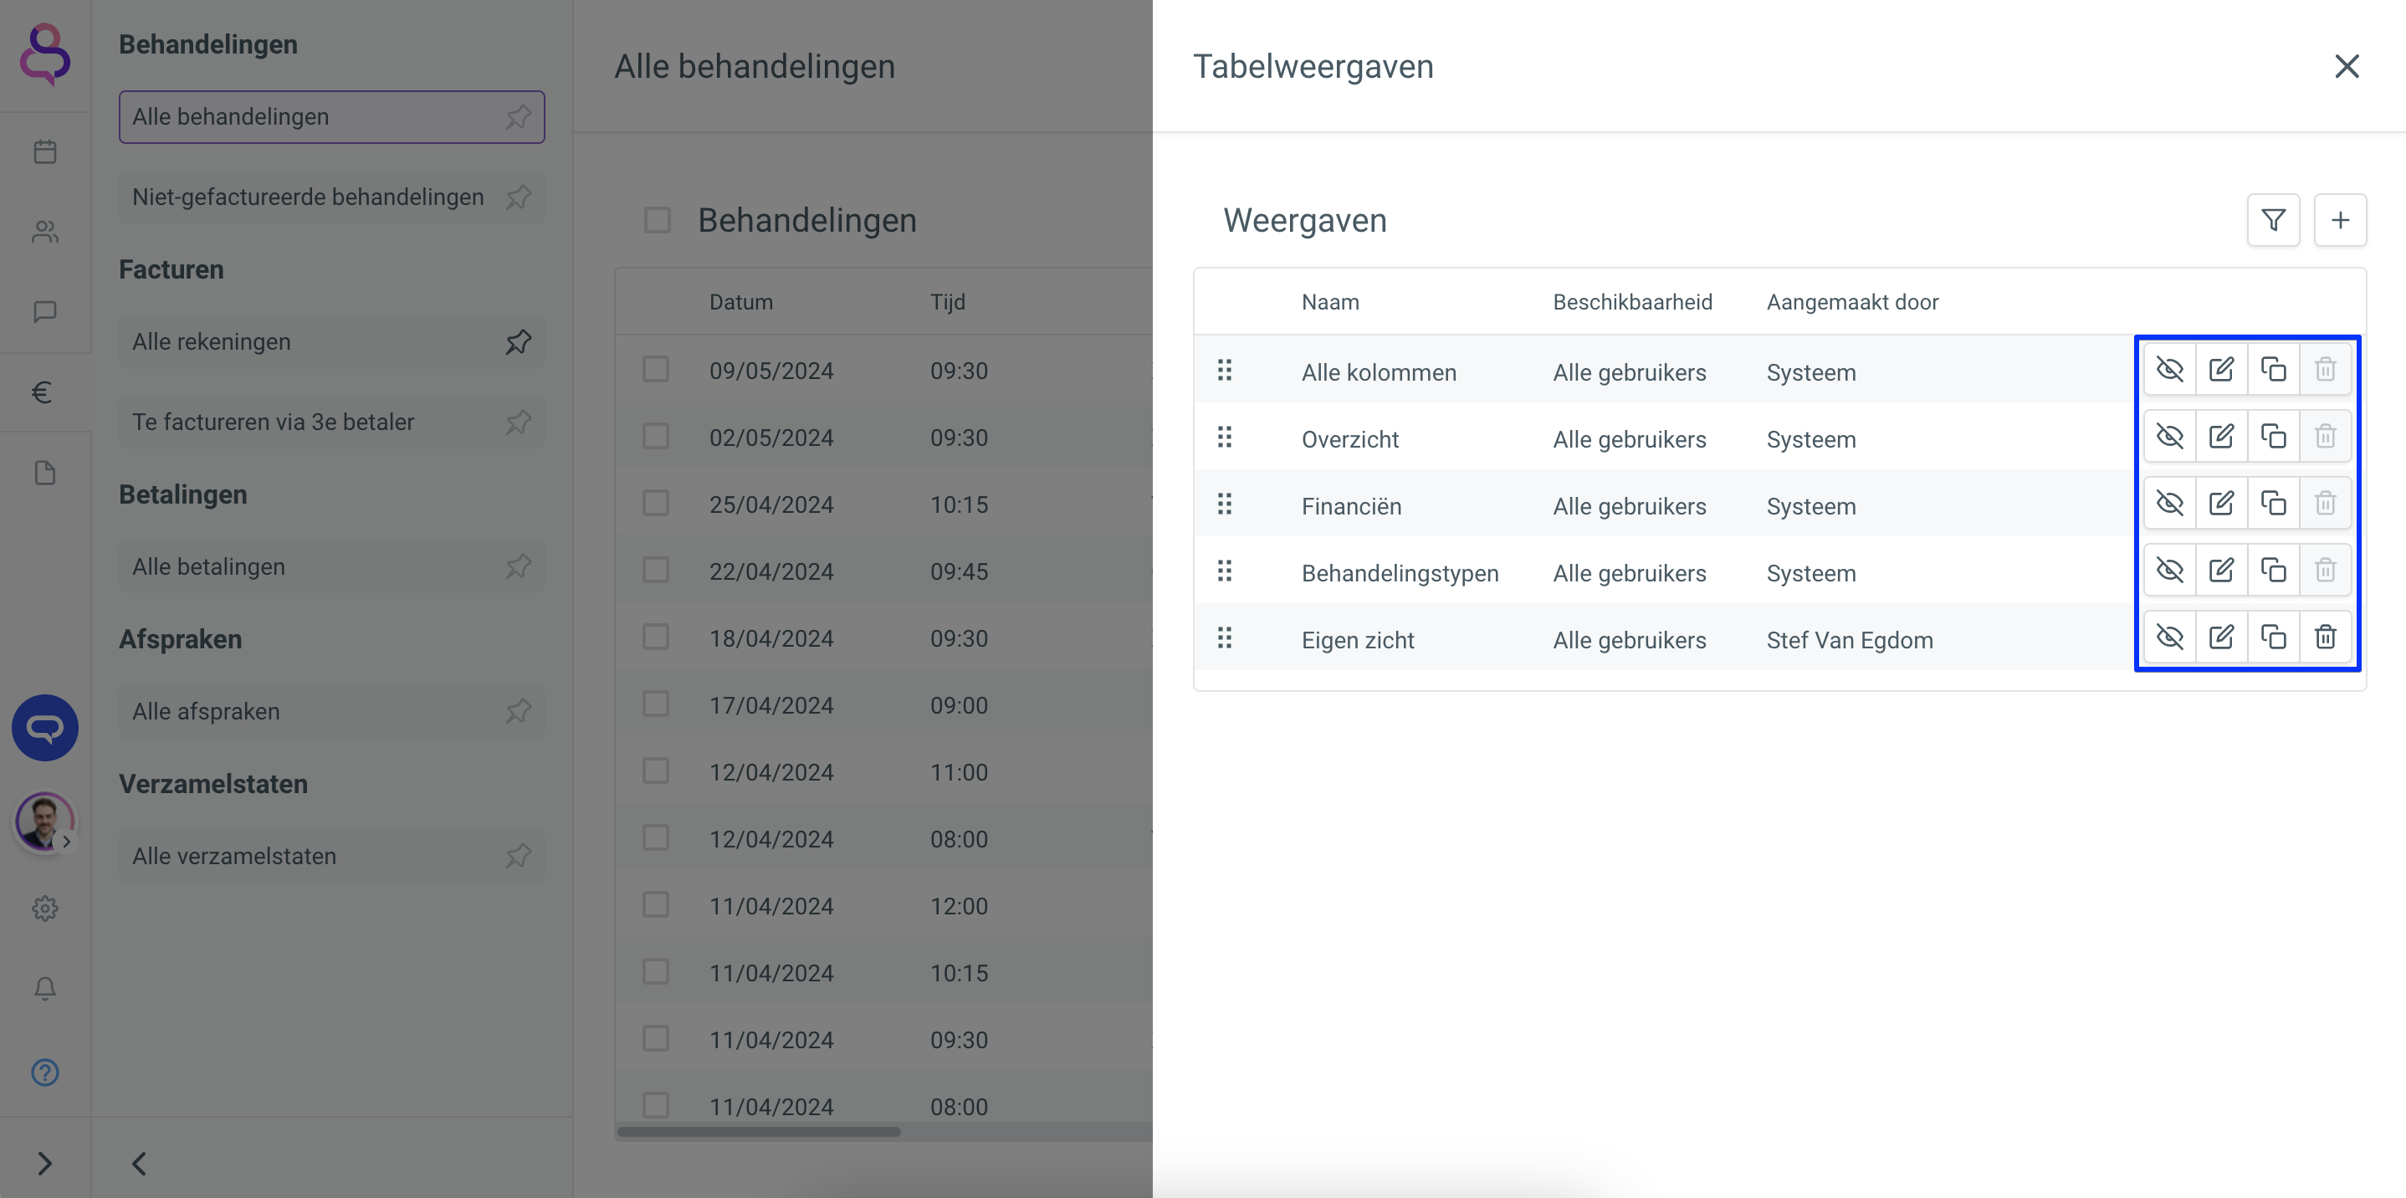
Task: Open the filter for Weergaven
Action: pos(2272,220)
